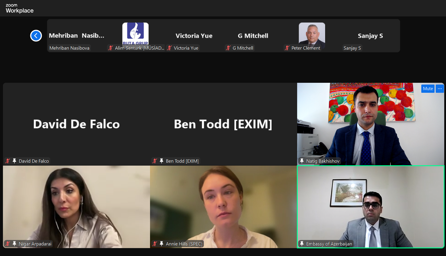Image resolution: width=446 pixels, height=256 pixels.
Task: Click the muted microphone icon for Nigar Arpadarai
Action: (x=8, y=244)
